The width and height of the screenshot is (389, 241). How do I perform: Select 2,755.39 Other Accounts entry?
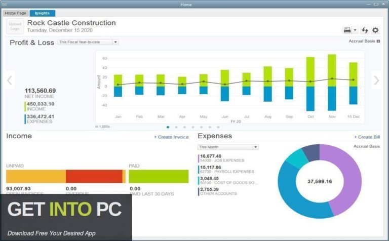tap(218, 191)
